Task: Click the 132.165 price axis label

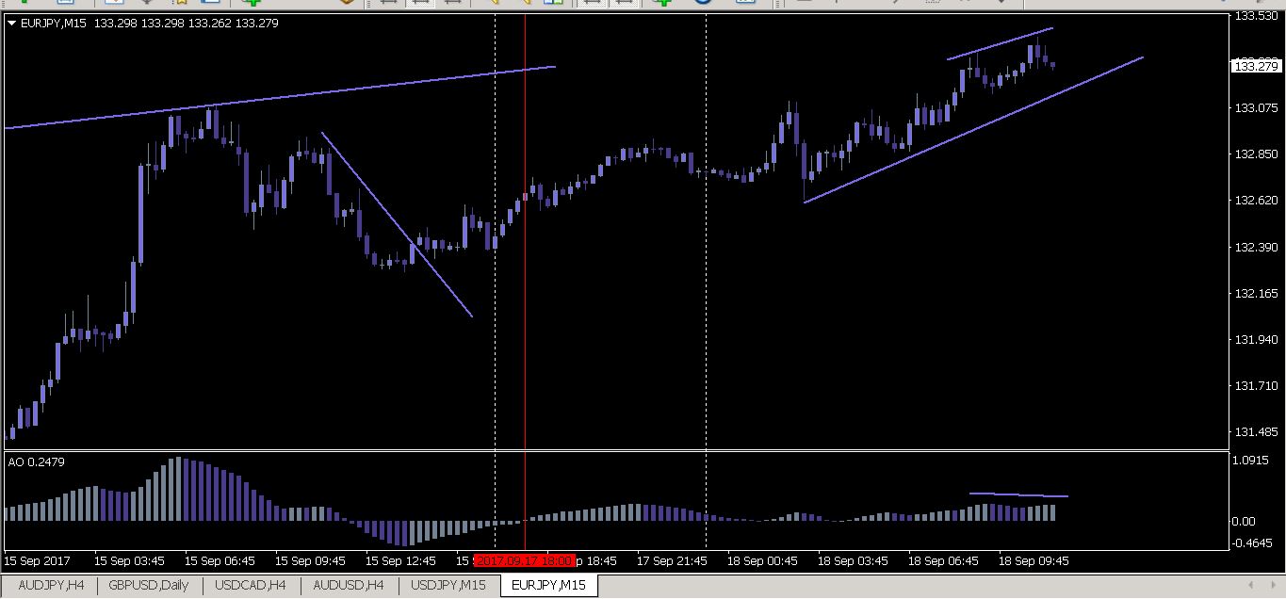Action: coord(1255,294)
